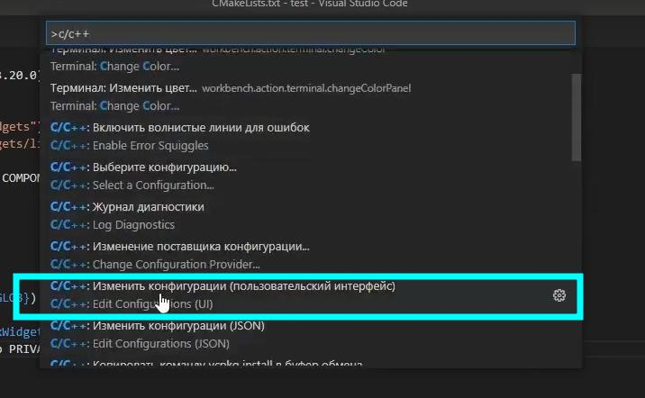Click the gear icon on Edit Configurations (UI)
The image size is (645, 398).
coord(559,295)
